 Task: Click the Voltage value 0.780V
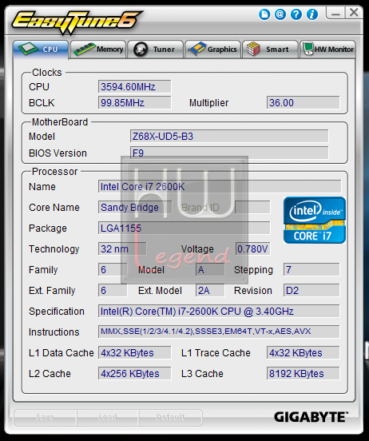(253, 249)
